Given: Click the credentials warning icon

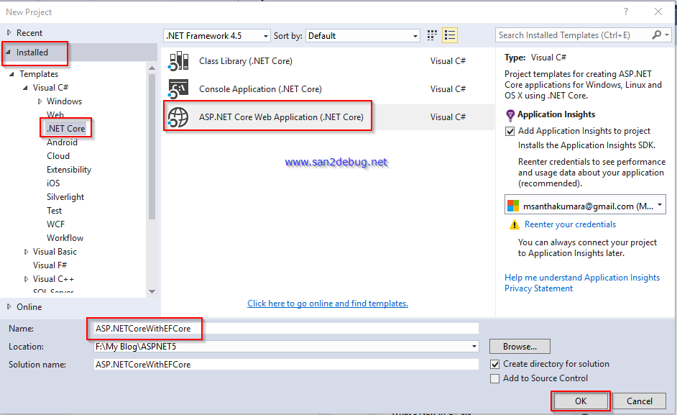Looking at the screenshot, I should point(515,224).
